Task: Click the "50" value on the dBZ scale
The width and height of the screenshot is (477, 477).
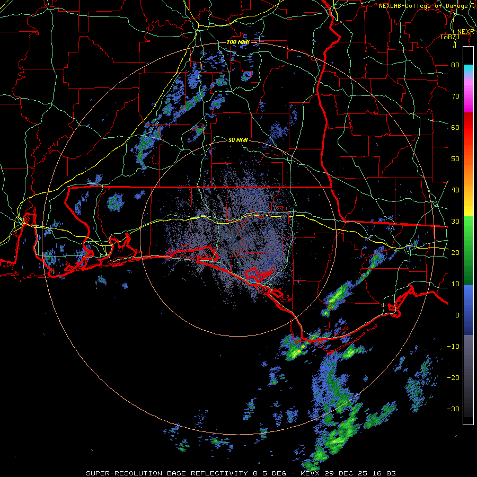Action: click(x=455, y=159)
